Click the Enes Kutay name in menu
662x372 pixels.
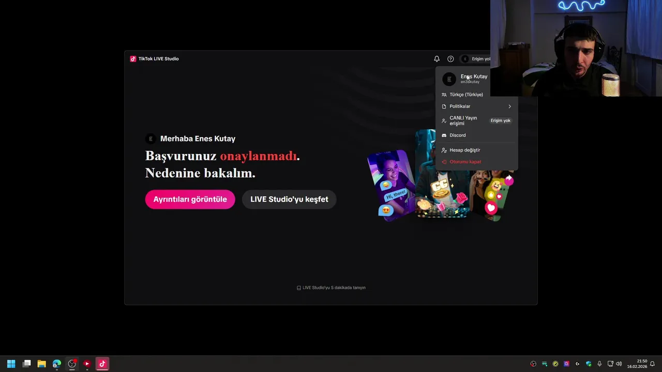point(474,76)
